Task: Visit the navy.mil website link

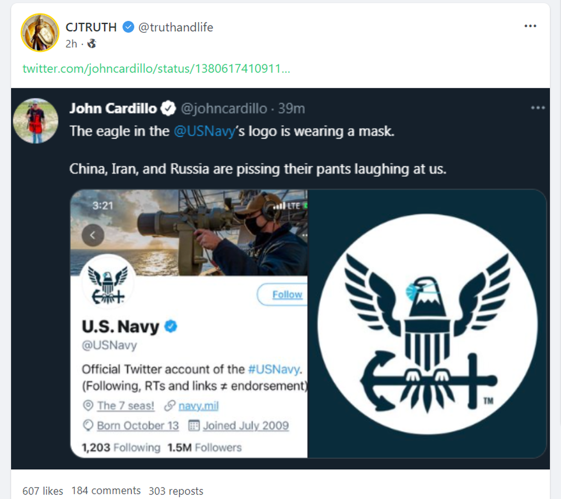Action: (x=199, y=406)
